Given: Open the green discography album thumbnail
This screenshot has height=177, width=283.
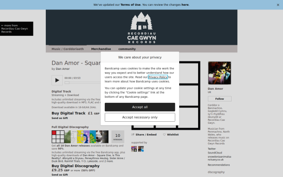Looking at the screenshot, I should pyautogui.click(x=67, y=137).
